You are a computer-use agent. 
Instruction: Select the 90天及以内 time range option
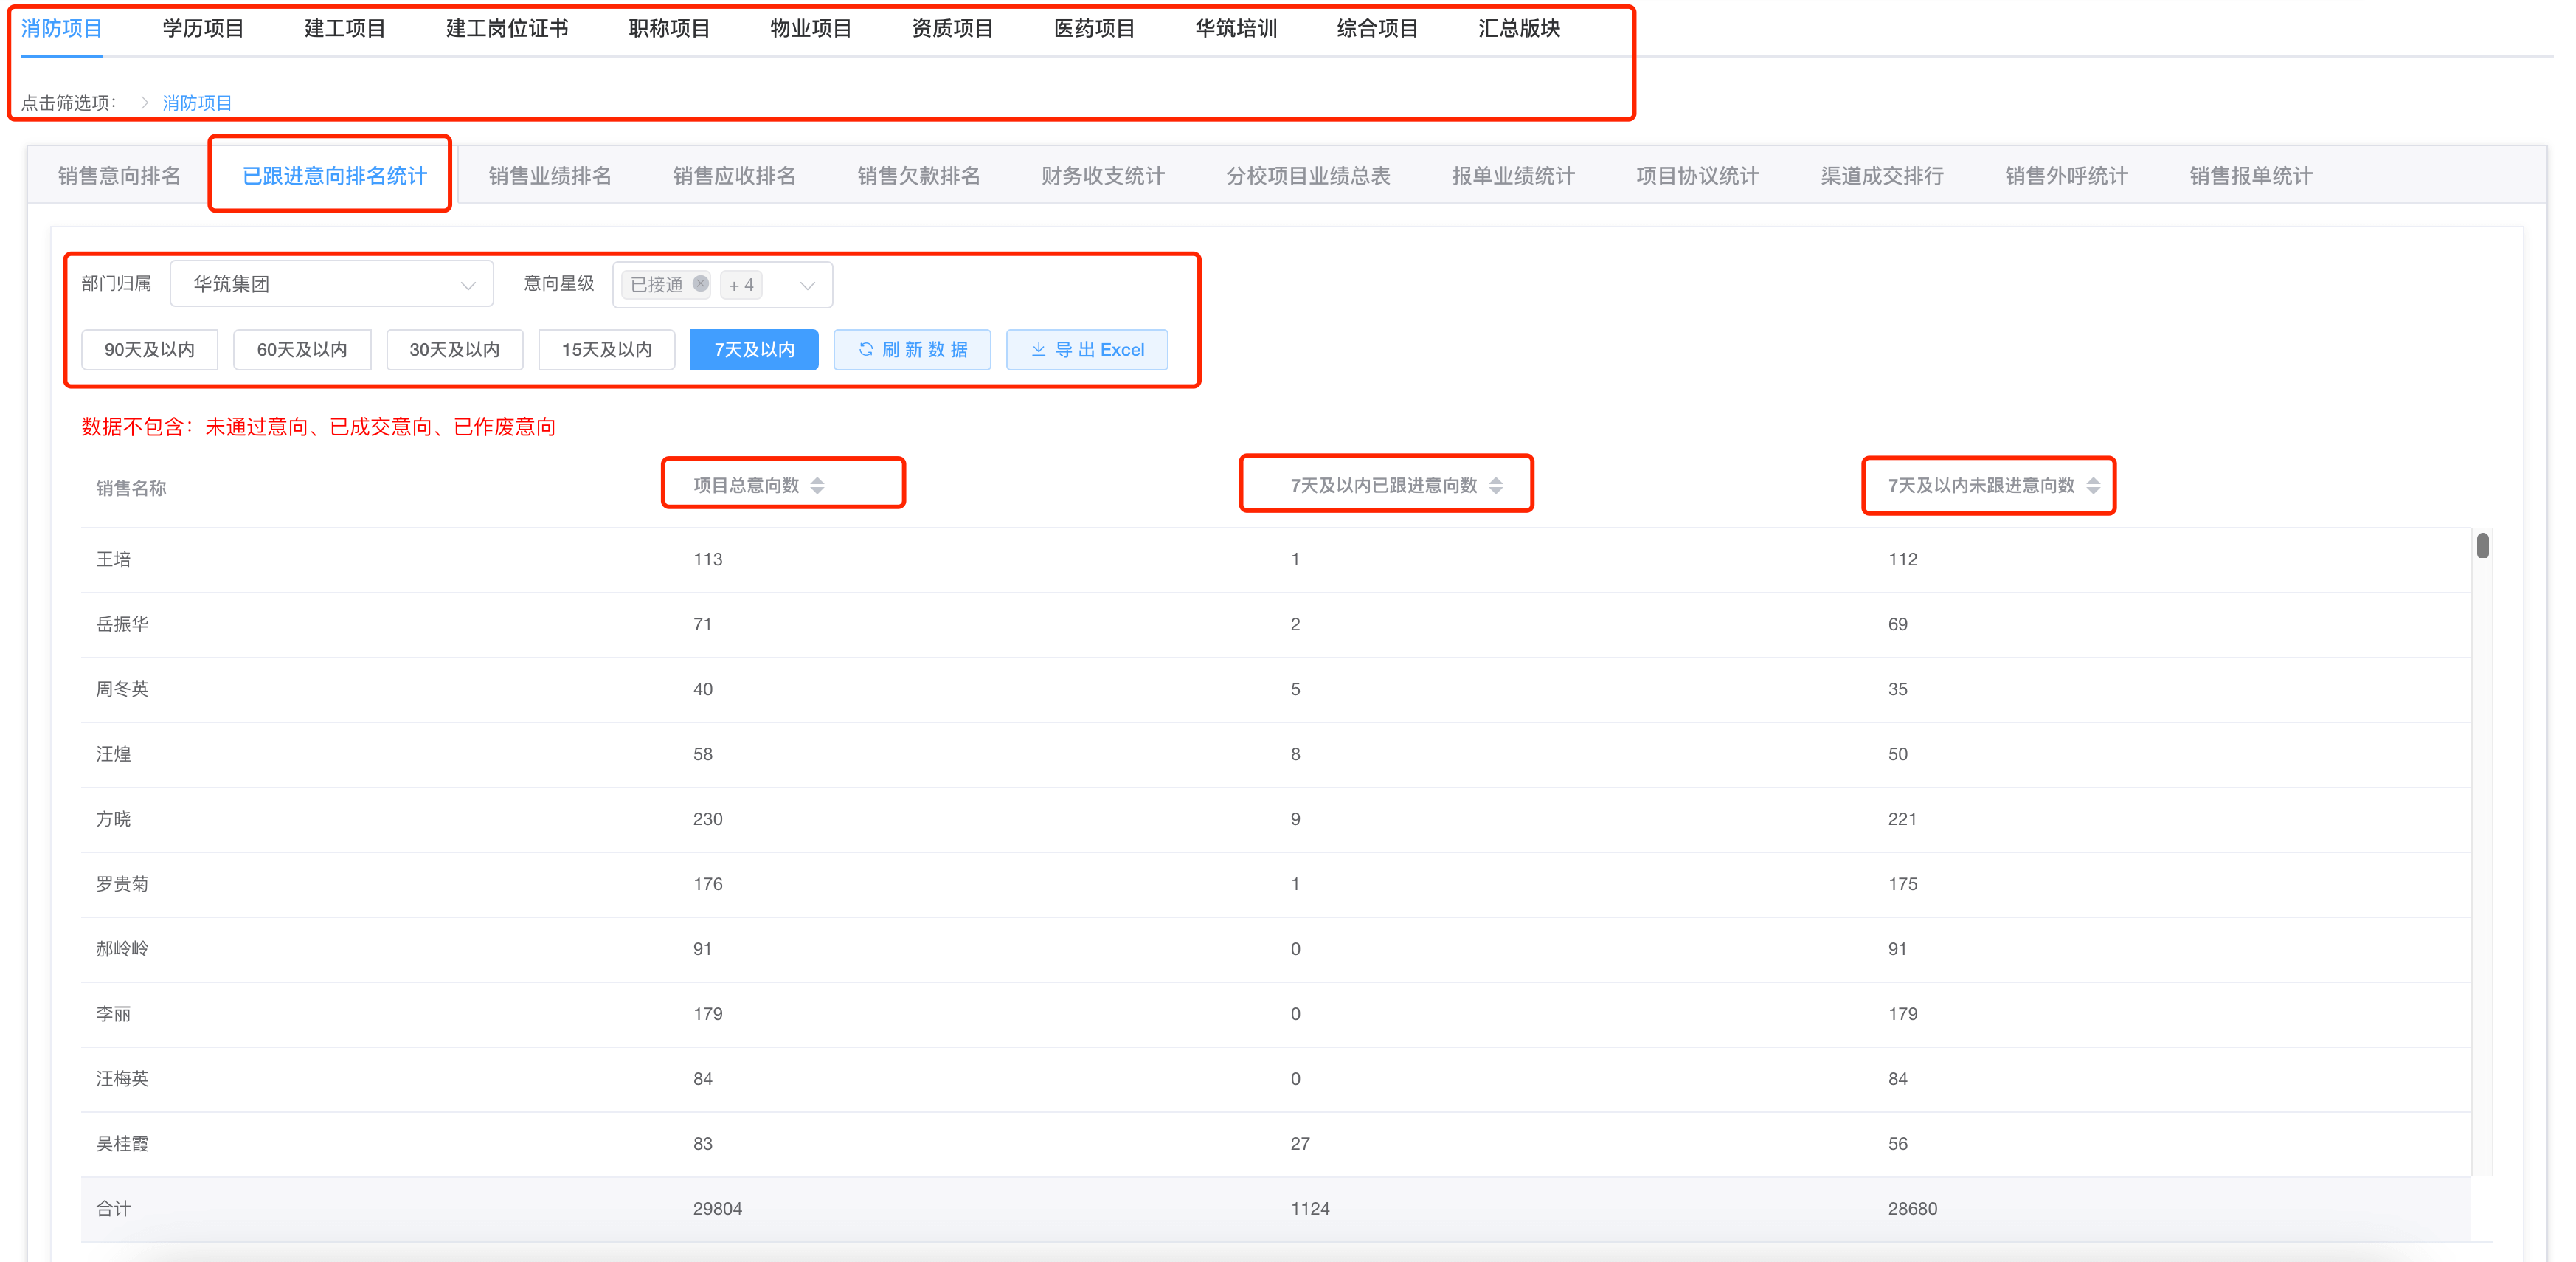coord(149,349)
